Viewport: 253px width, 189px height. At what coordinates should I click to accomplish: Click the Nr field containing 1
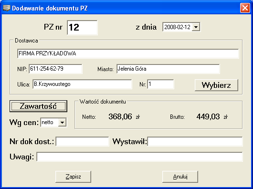pos(160,84)
